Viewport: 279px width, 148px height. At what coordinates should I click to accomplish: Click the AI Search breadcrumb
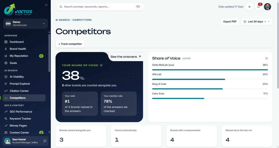(x=63, y=20)
